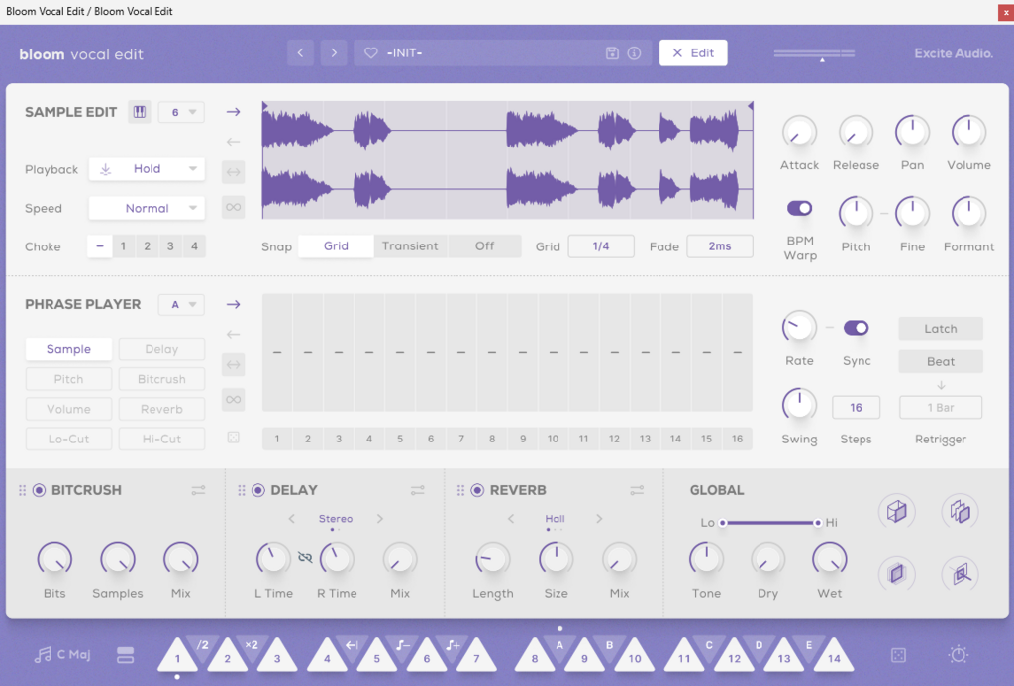This screenshot has width=1014, height=686.
Task: Toggle the Sync switch for Rate
Action: point(857,328)
